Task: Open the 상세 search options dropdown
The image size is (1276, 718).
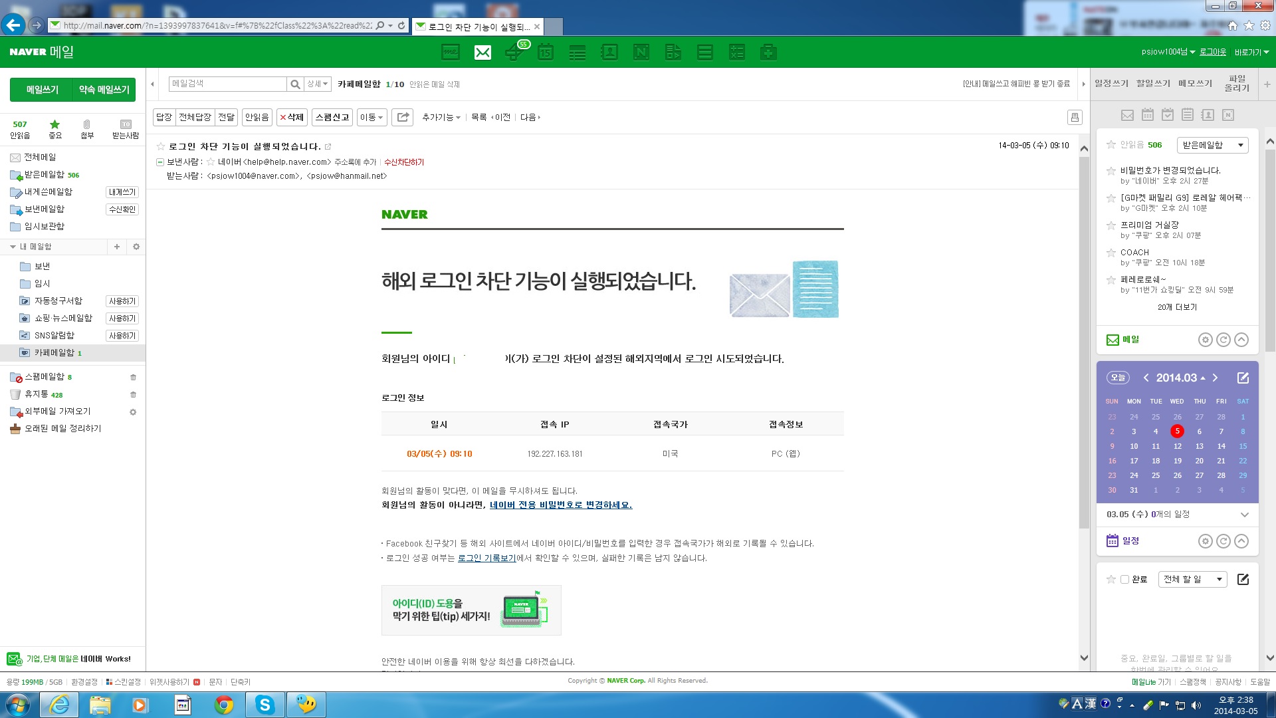Action: tap(317, 84)
